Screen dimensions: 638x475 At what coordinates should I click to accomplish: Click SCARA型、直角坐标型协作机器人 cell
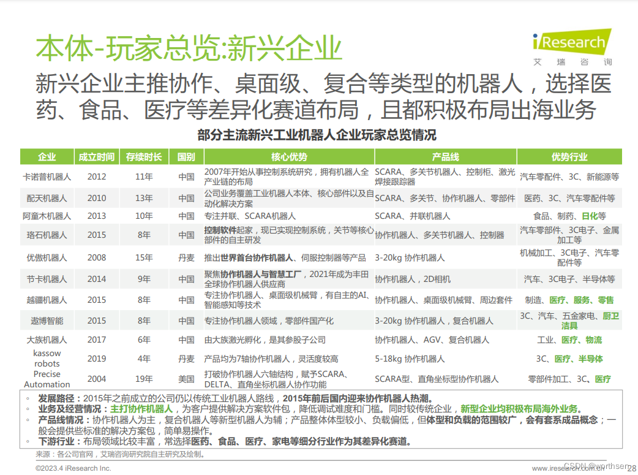[x=437, y=379]
